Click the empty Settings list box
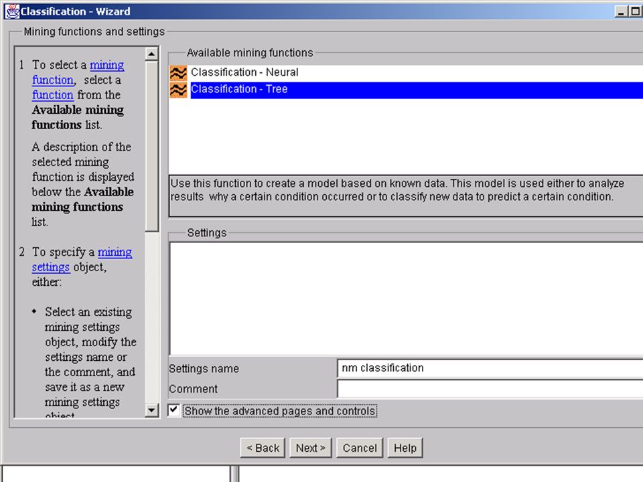The image size is (643, 482). coord(406,299)
